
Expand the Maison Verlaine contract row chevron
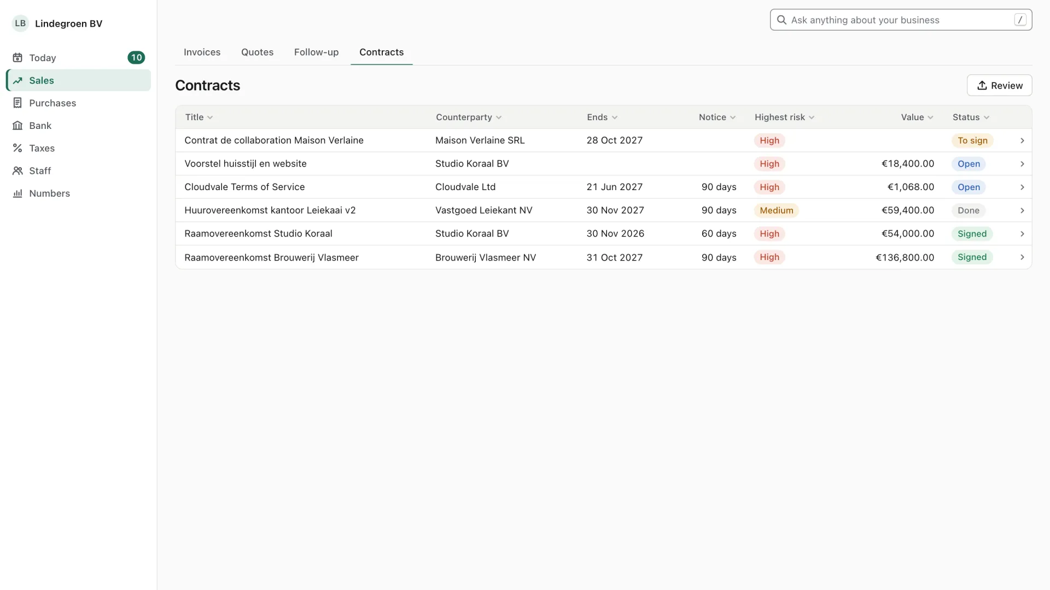1022,141
